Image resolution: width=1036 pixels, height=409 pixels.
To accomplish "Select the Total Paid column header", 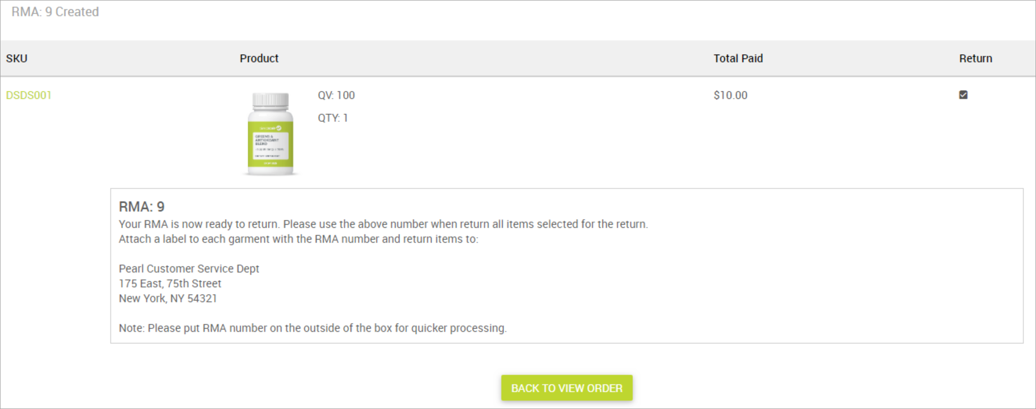I will click(x=738, y=58).
